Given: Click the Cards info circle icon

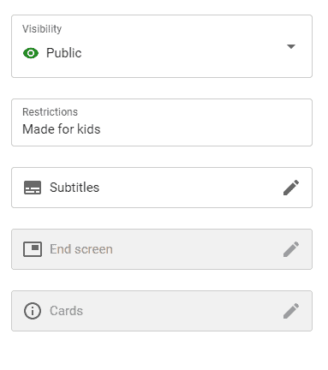Looking at the screenshot, I should [33, 311].
